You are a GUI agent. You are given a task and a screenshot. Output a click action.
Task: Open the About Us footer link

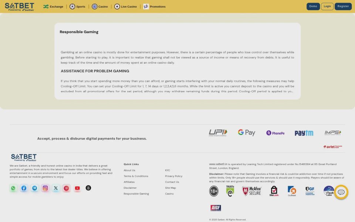coord(129,170)
